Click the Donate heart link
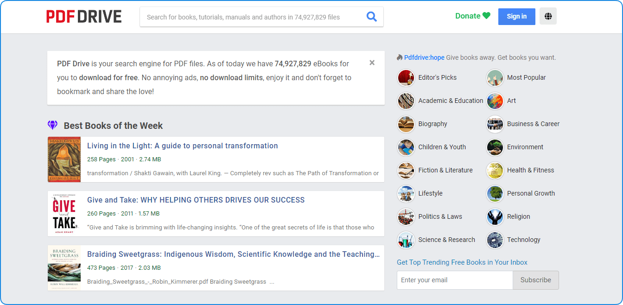The height and width of the screenshot is (305, 623). 472,16
